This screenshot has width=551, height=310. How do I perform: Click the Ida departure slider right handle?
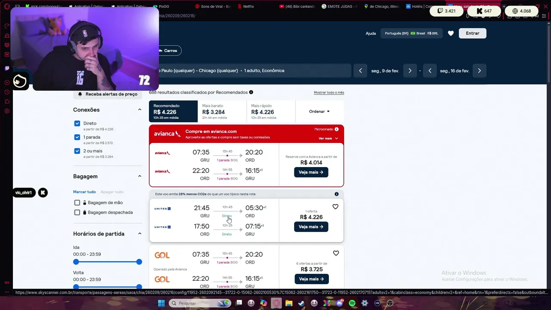[139, 262]
